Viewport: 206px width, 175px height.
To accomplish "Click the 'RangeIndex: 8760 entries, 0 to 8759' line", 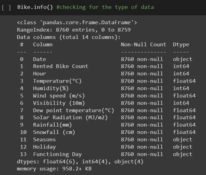I will (x=74, y=30).
